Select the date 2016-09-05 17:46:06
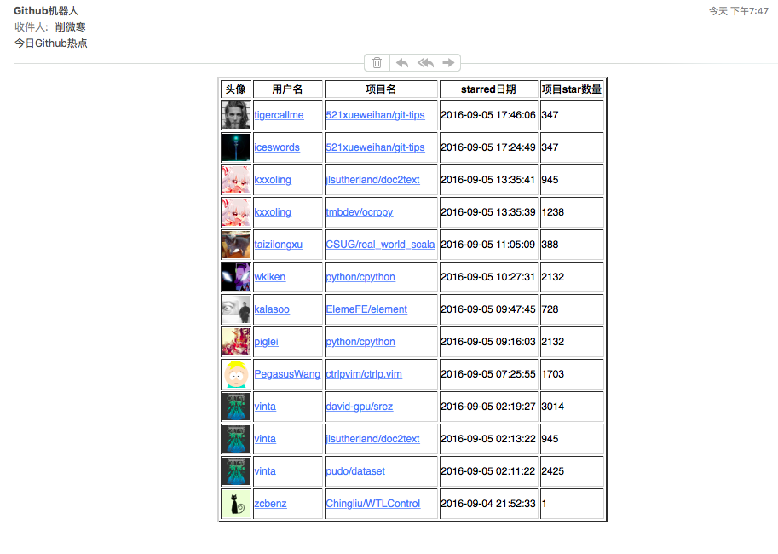The image size is (778, 554). pyautogui.click(x=488, y=115)
